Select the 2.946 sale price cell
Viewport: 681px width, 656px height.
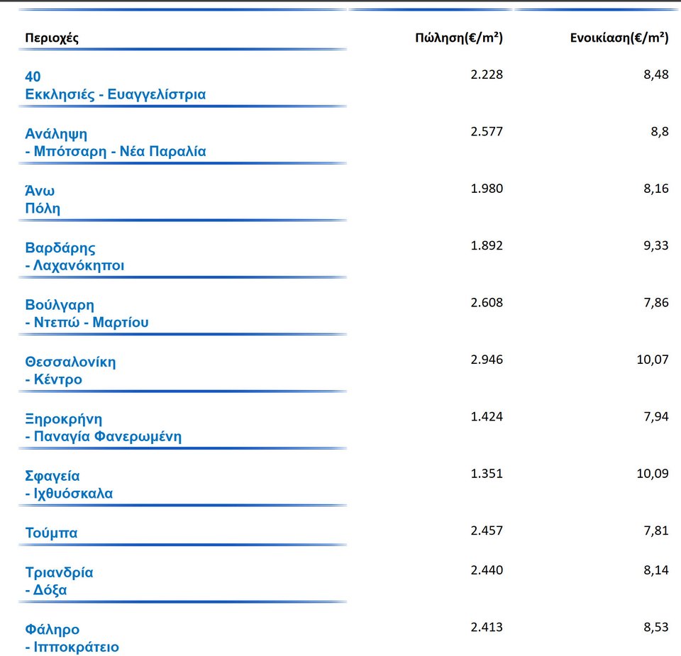(487, 360)
